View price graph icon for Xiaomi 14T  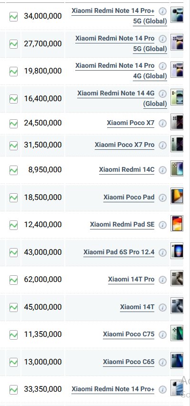13,307
